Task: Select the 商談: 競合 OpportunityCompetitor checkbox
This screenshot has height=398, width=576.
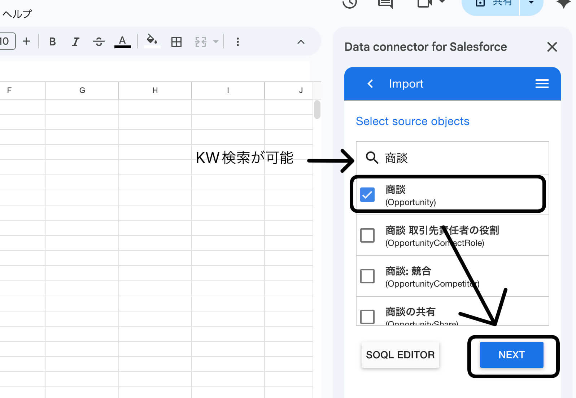Action: pos(367,276)
